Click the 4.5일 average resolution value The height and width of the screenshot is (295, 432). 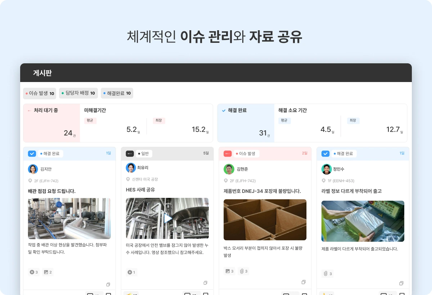coord(327,130)
